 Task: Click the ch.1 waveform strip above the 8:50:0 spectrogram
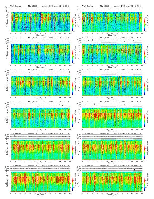coord(112,73)
